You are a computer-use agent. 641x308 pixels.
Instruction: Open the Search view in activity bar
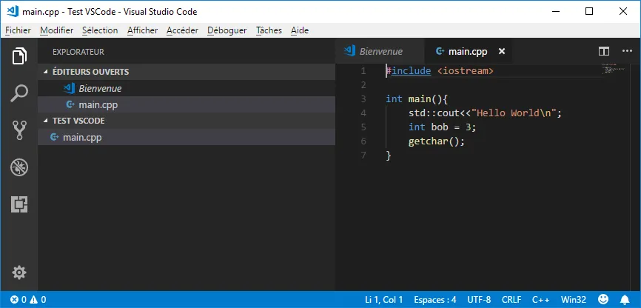(x=19, y=93)
